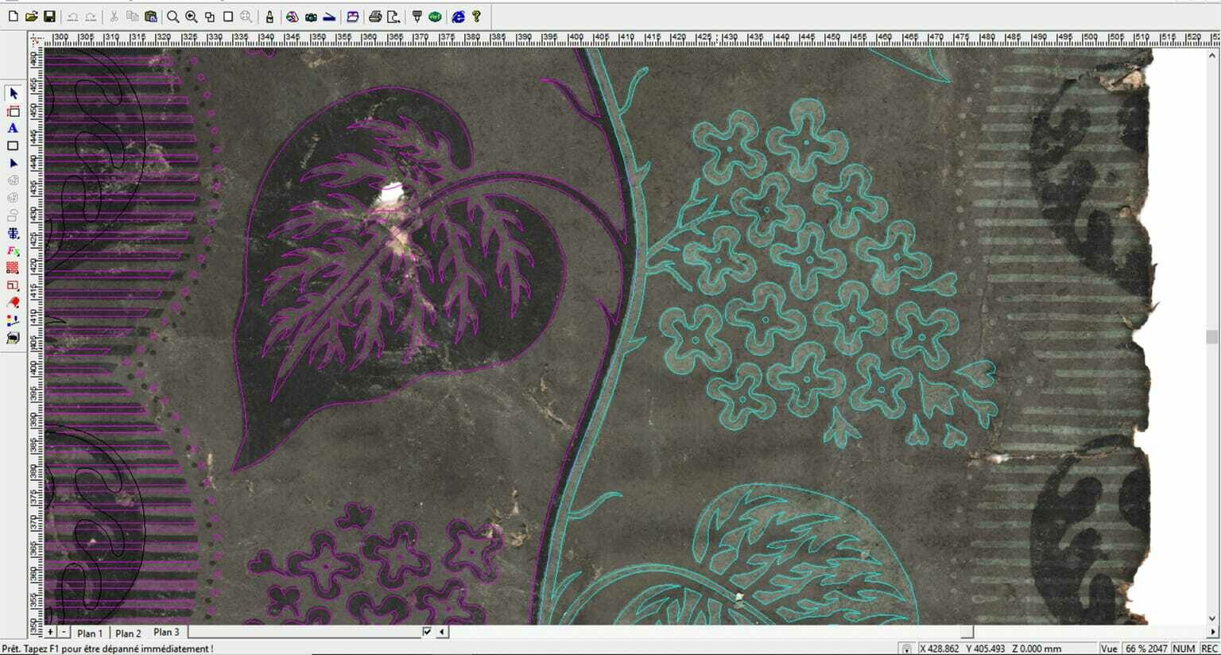Screen dimensions: 1221x655
Task: Click the small icon left of X coordinate
Action: (x=907, y=649)
